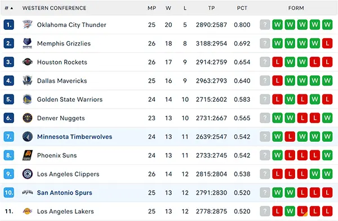Click the Memphis Grizzlies logo icon
This screenshot has width=338, height=221.
point(28,43)
